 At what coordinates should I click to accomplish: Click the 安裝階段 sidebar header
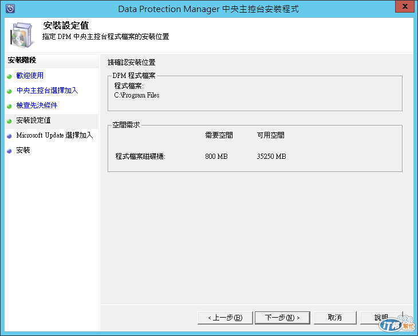(x=22, y=60)
